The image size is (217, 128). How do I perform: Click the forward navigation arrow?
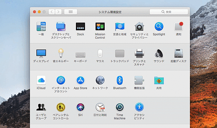pyautogui.click(x=58, y=12)
